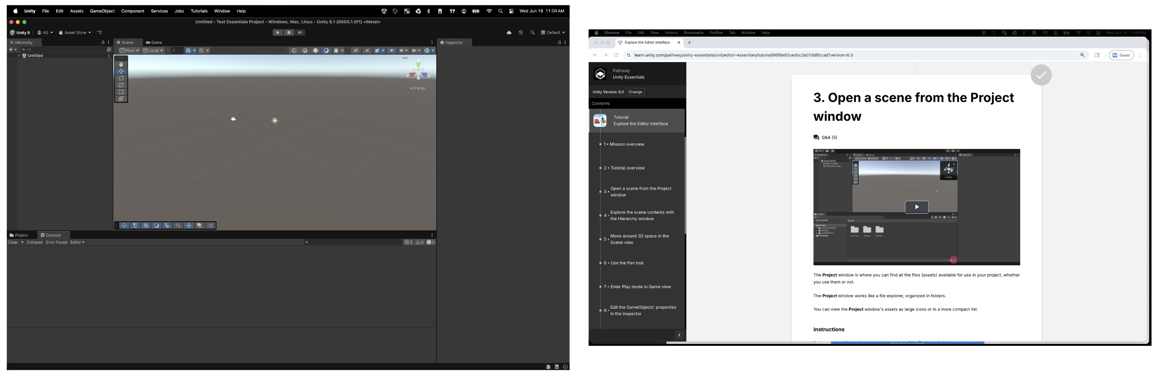Select the Rotate tool in Scene tools overlay
1159x378 pixels.
121,78
